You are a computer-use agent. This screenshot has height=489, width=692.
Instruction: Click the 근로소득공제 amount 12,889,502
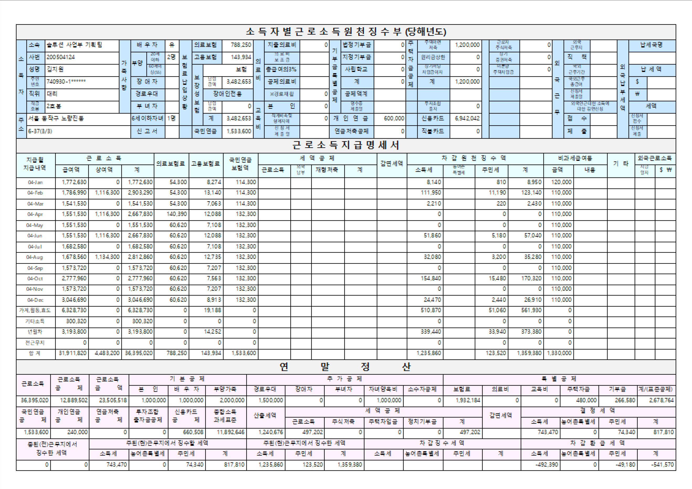(x=74, y=401)
